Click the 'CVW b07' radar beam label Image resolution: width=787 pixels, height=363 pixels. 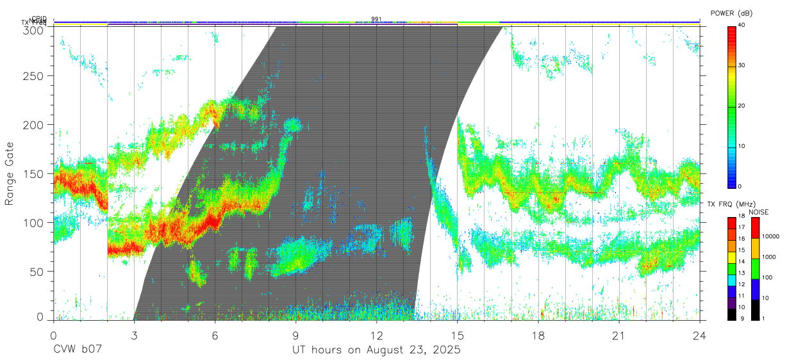tap(77, 350)
